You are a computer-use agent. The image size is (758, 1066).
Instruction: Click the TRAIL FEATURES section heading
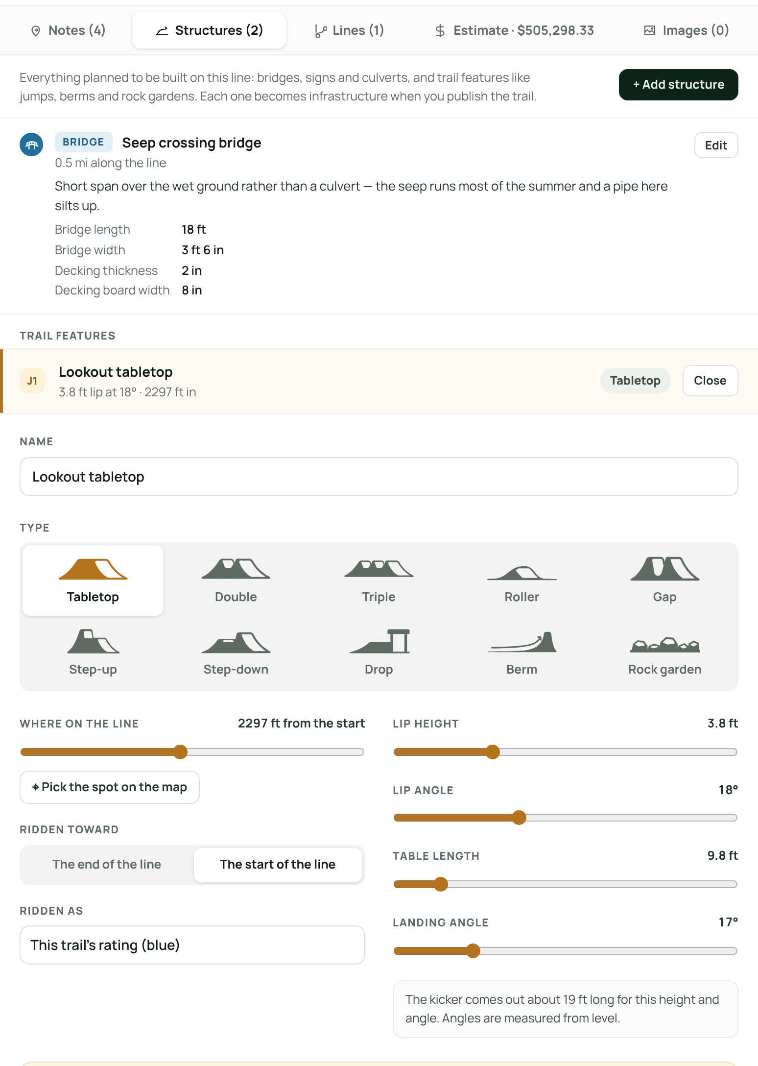pyautogui.click(x=68, y=336)
